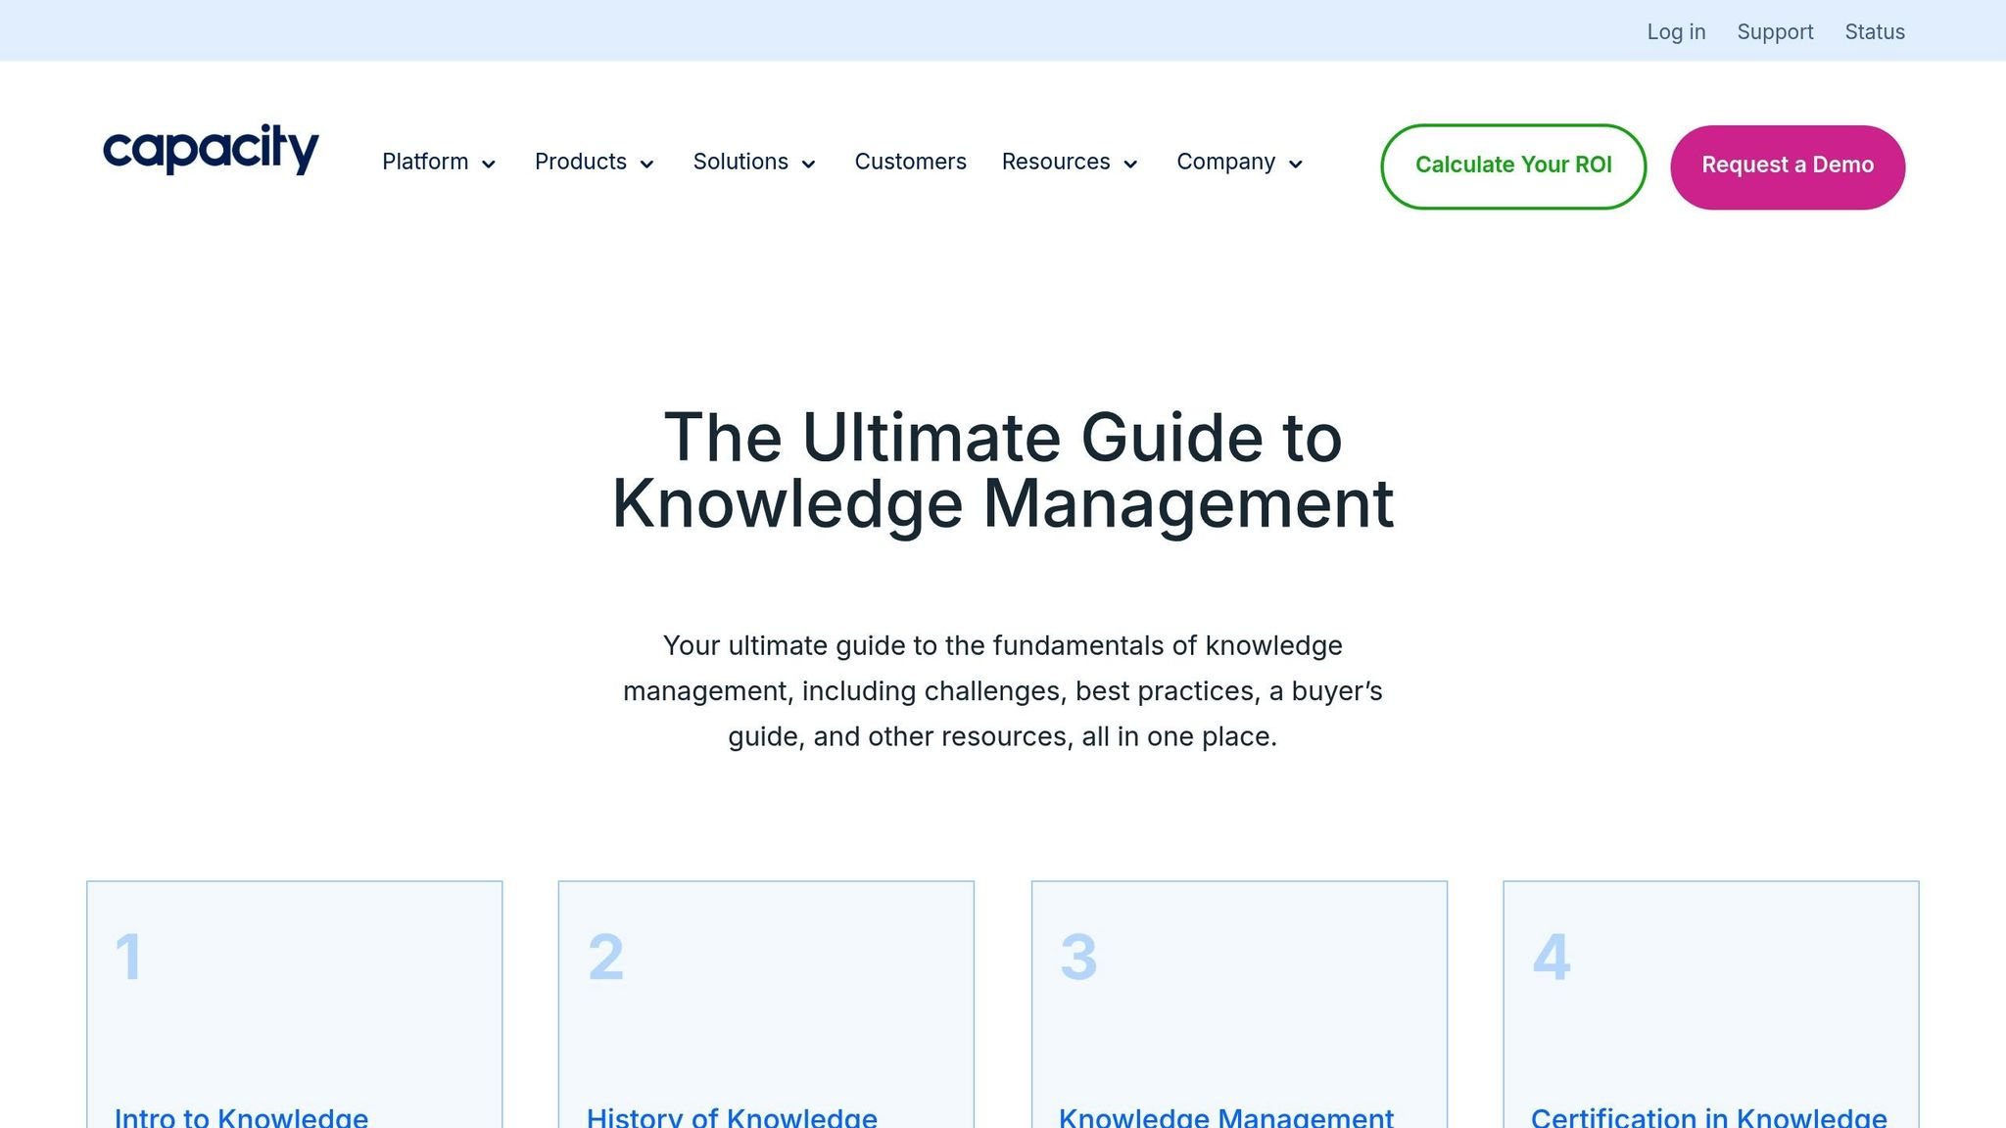Click the Platform menu label
The height and width of the screenshot is (1128, 2006).
pyautogui.click(x=425, y=162)
